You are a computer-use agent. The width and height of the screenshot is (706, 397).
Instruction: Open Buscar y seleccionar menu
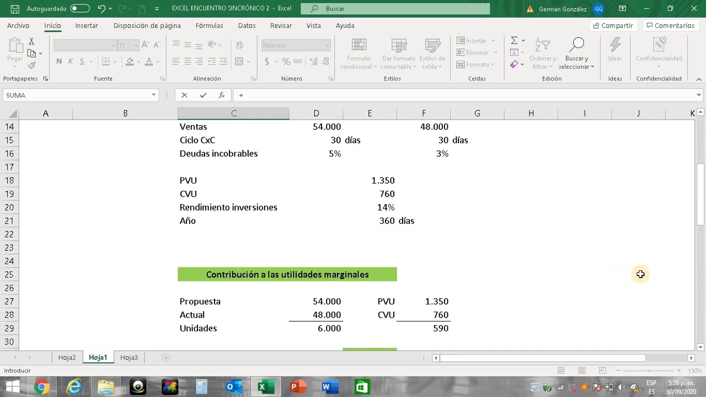coord(576,54)
